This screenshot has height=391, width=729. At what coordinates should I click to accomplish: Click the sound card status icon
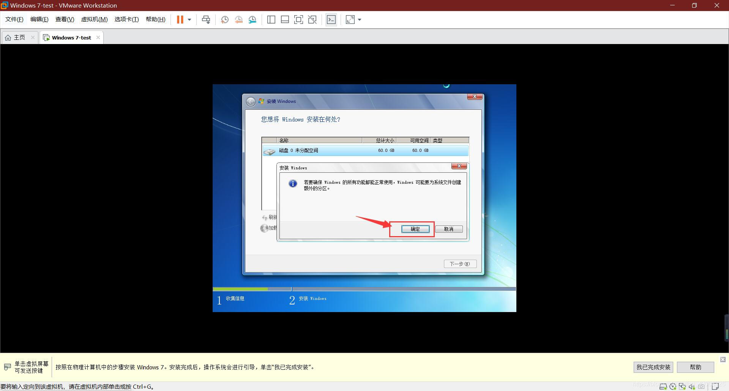(x=692, y=387)
